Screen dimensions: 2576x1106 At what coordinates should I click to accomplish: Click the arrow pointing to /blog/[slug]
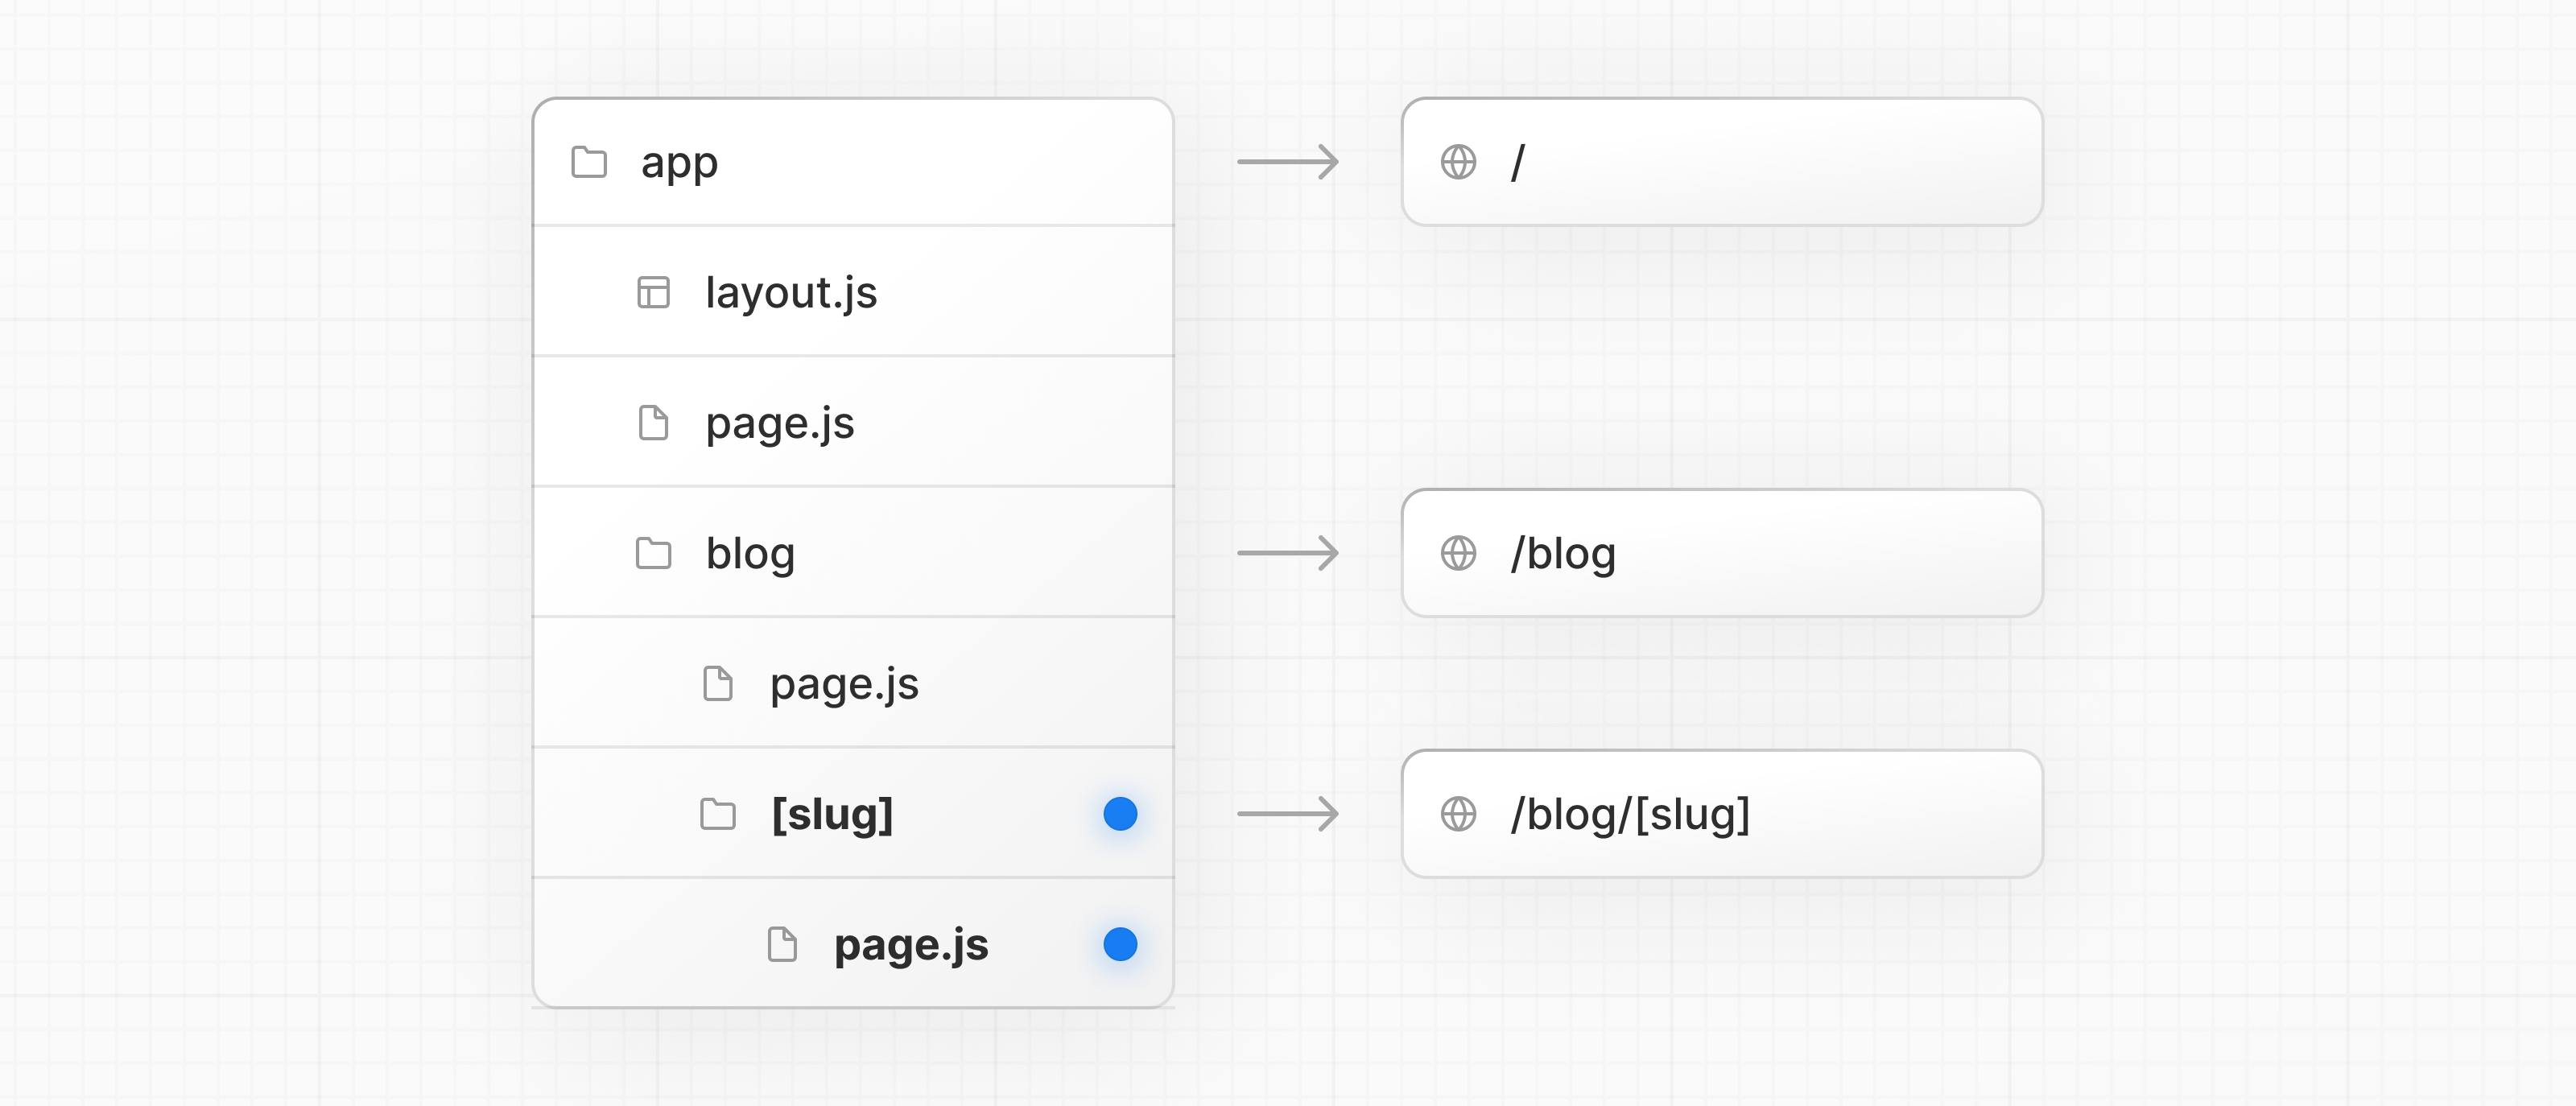pos(1288,814)
